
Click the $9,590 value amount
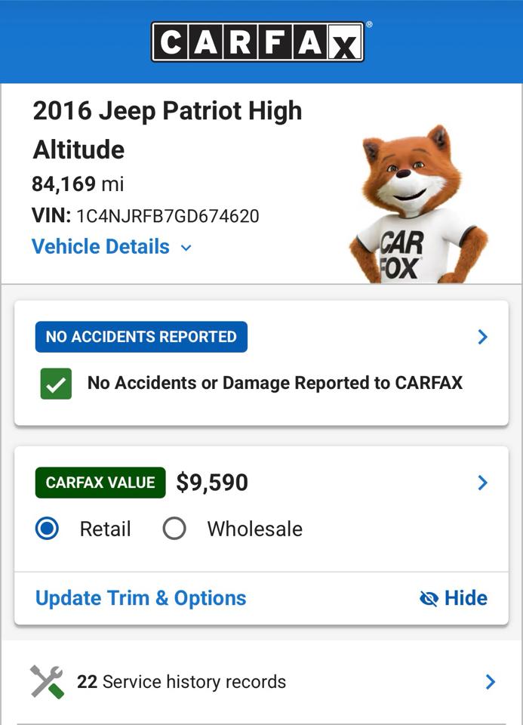click(x=212, y=482)
